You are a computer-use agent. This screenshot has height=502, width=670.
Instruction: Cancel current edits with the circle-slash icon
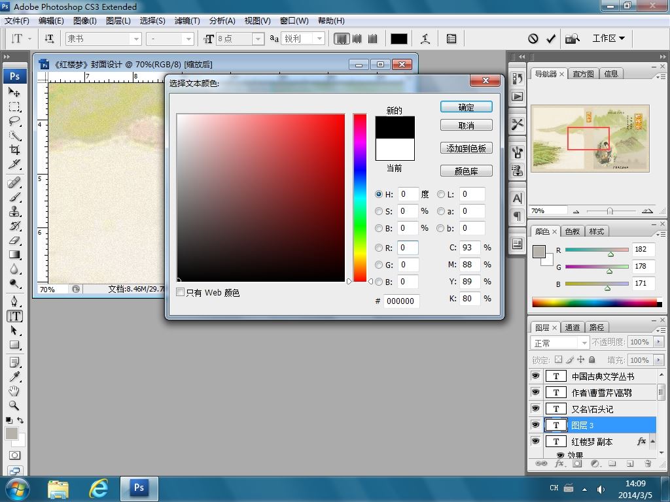pyautogui.click(x=533, y=39)
